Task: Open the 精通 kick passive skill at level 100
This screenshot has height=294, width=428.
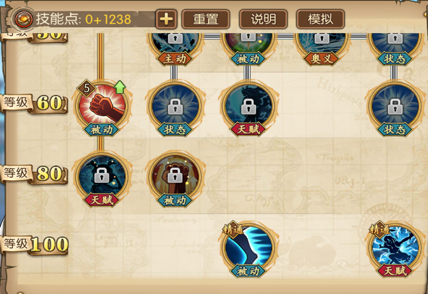Action: click(x=248, y=246)
